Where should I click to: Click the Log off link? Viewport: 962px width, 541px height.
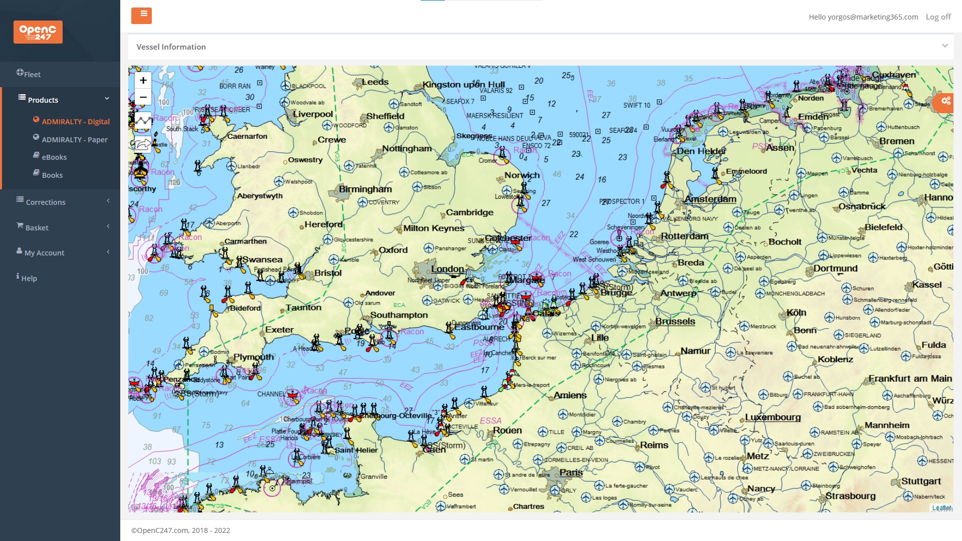pyautogui.click(x=937, y=17)
